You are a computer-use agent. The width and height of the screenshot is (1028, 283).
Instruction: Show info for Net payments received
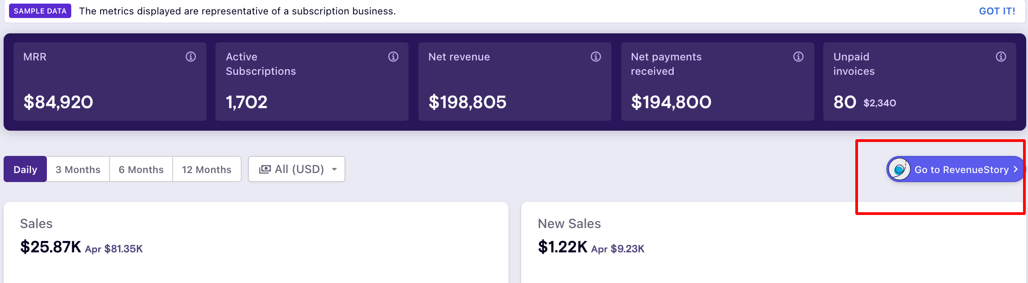click(x=798, y=57)
